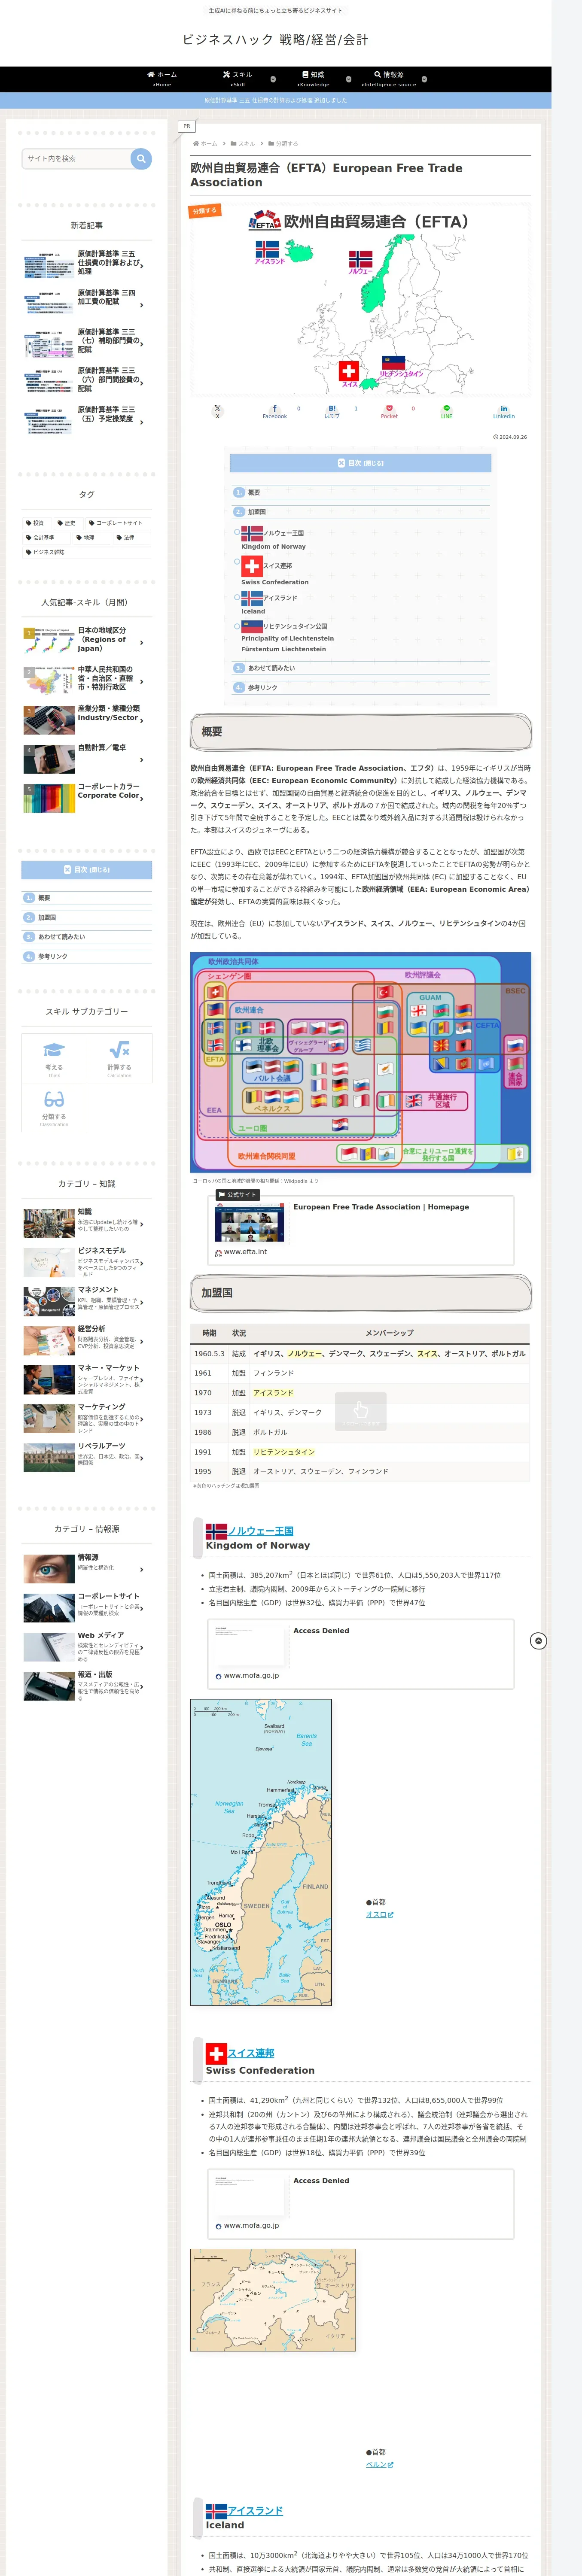The height and width of the screenshot is (2576, 582).
Task: Open 中華人民共和国の省 popular article
Action: click(x=87, y=679)
